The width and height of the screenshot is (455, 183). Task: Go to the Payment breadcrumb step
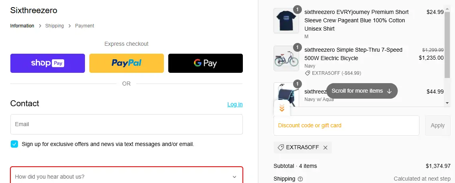tap(85, 26)
